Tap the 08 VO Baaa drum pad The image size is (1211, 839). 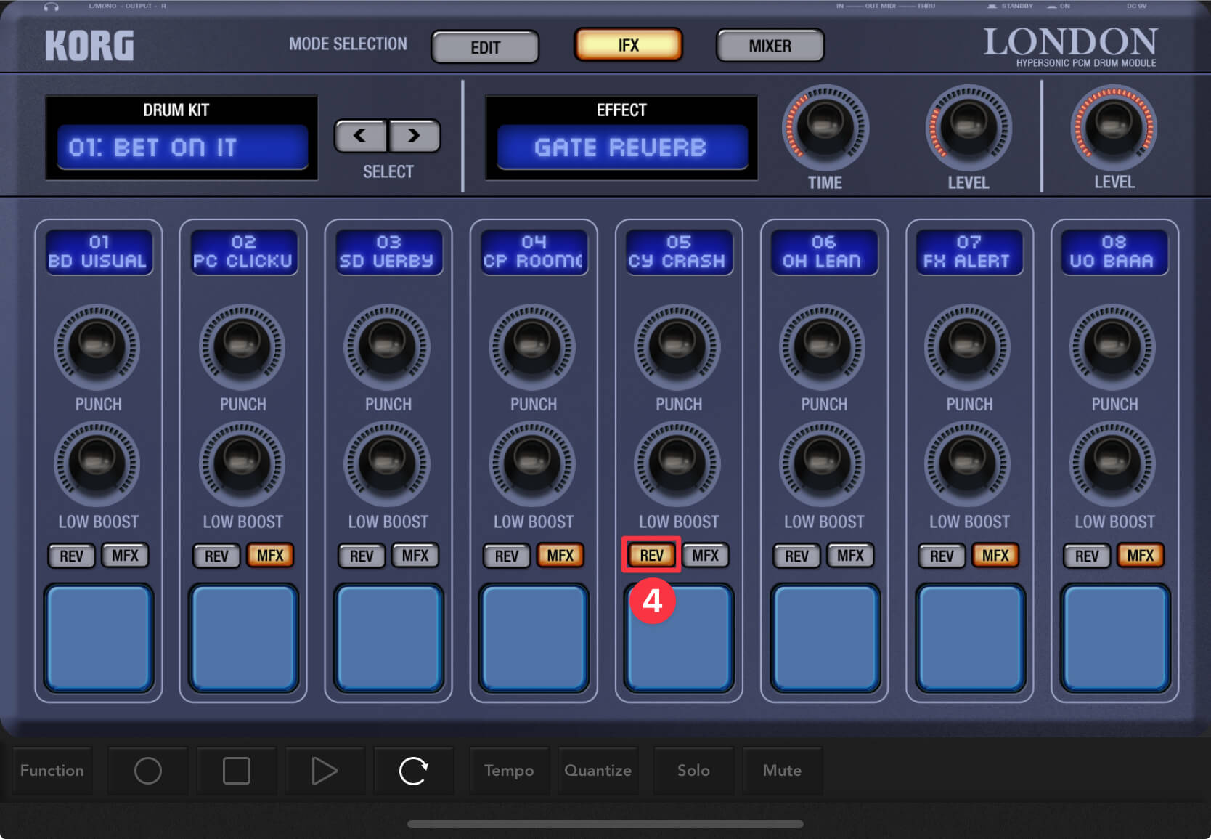click(x=1114, y=638)
